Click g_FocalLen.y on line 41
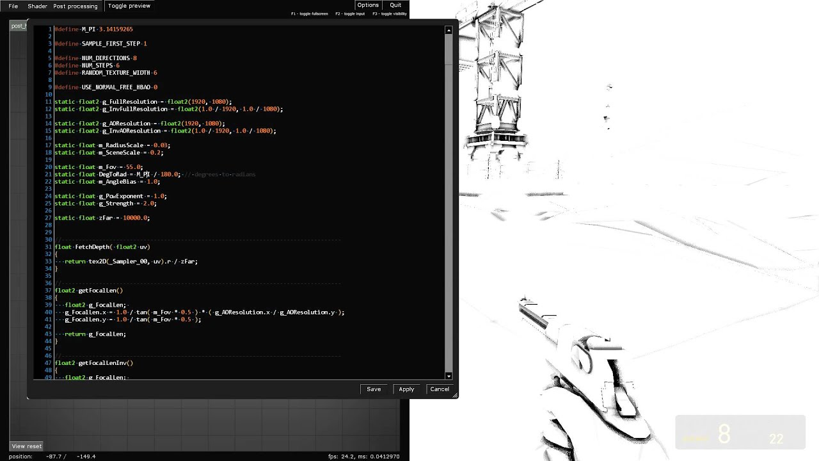 click(85, 319)
